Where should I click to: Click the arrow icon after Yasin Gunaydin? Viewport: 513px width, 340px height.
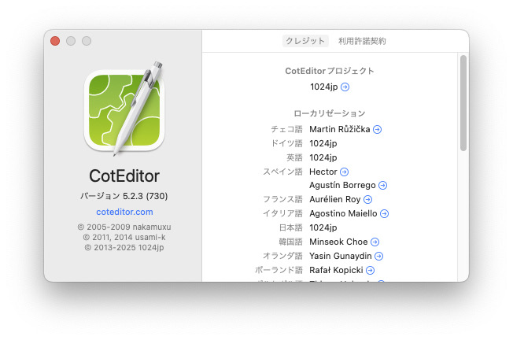click(x=379, y=257)
